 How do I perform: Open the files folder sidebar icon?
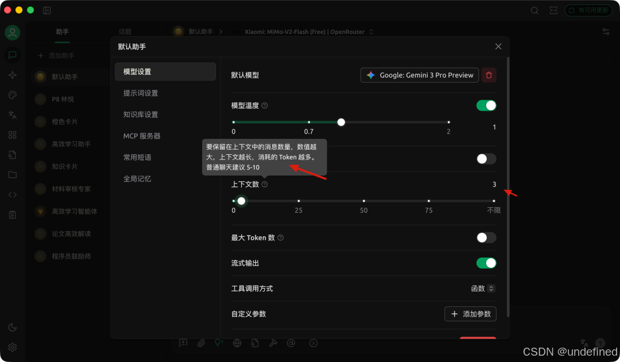point(12,174)
